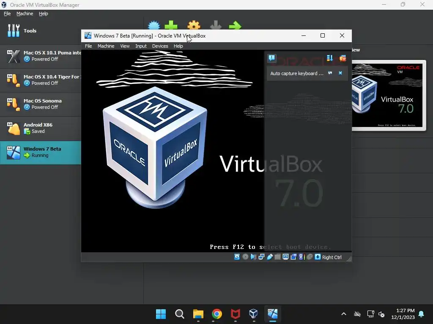Open Google Chrome from taskbar
Image resolution: width=433 pixels, height=324 pixels.
[217, 314]
